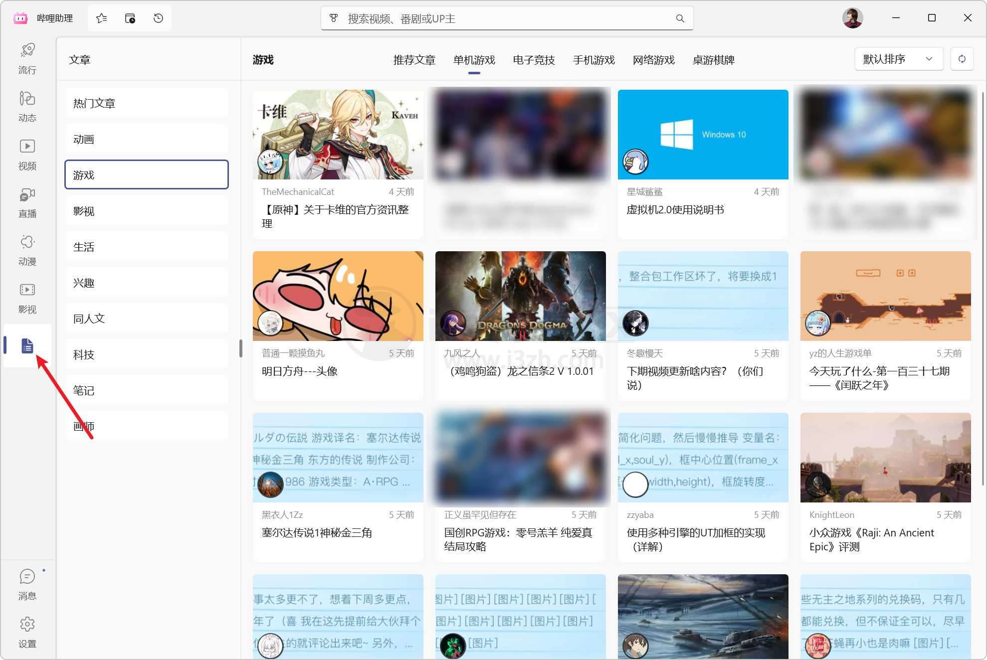This screenshot has width=987, height=660.
Task: Open the 默认排序 sort dropdown
Action: click(x=899, y=59)
